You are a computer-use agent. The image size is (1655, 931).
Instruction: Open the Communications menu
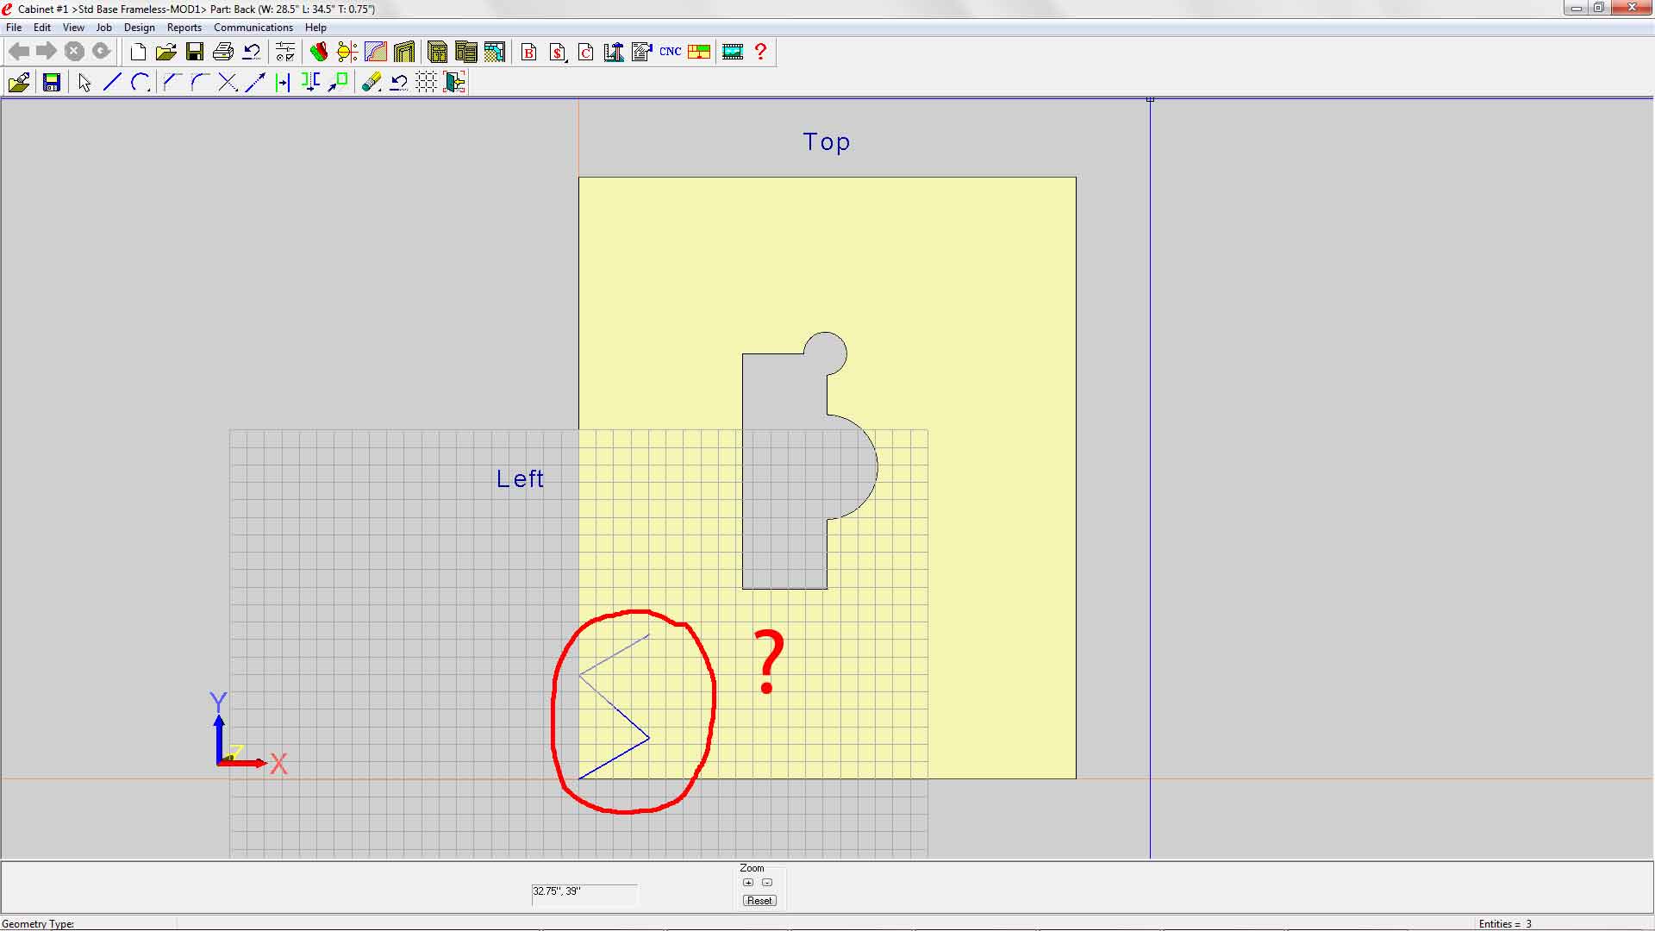[253, 28]
